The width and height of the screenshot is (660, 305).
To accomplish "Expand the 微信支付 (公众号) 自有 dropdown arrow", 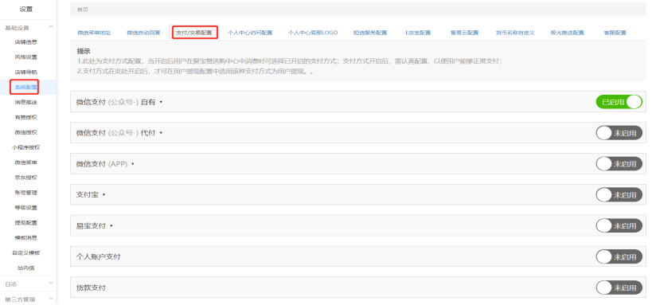I will (161, 103).
